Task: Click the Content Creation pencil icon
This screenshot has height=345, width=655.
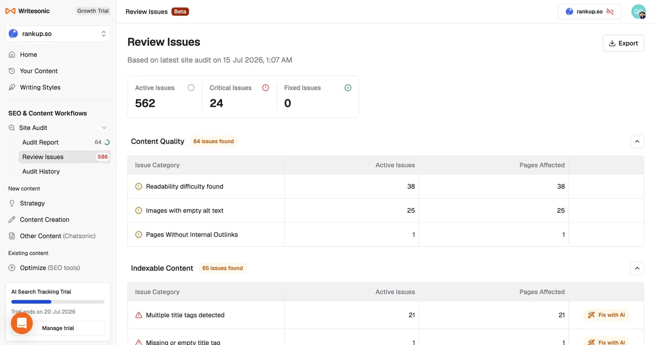Action: tap(12, 219)
